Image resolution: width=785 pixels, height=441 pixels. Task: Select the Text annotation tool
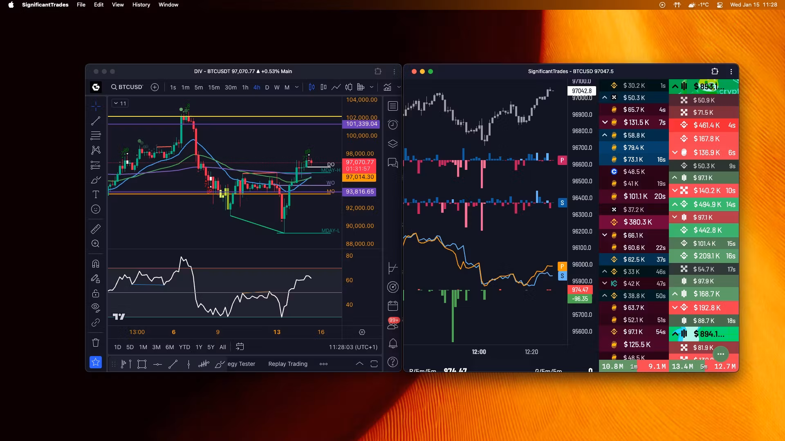[96, 194]
